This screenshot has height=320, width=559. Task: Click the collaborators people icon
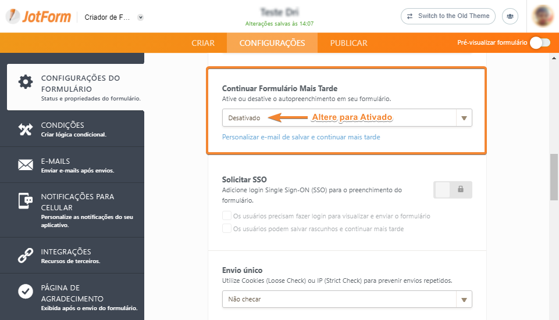click(510, 16)
